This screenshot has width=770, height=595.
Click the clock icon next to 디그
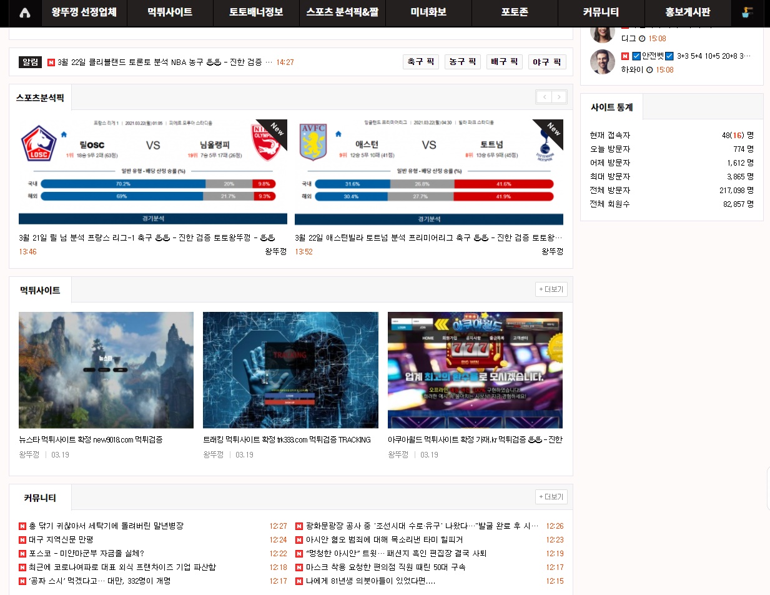642,38
